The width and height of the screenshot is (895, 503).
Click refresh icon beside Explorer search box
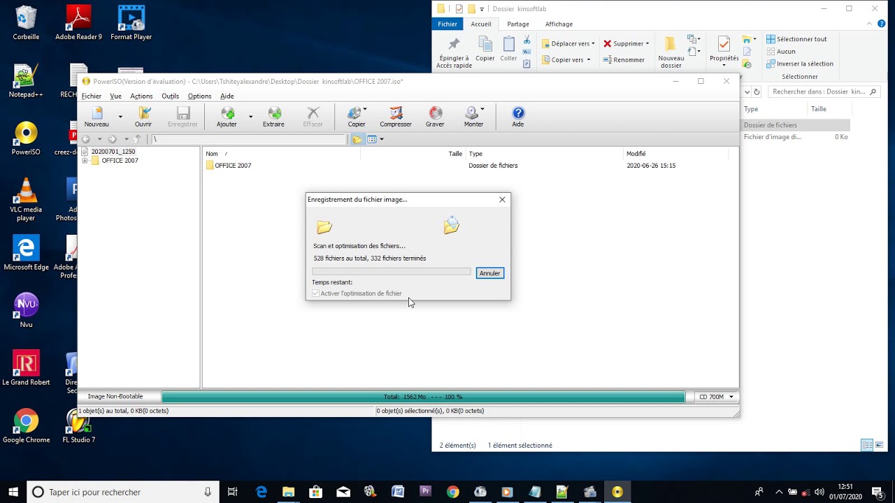click(757, 92)
